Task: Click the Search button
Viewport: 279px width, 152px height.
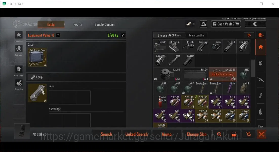Action: (106, 134)
